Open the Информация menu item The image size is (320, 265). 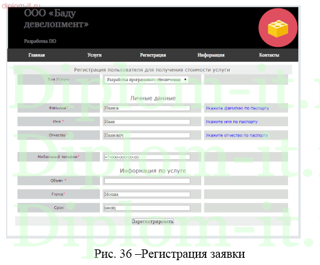pyautogui.click(x=211, y=55)
